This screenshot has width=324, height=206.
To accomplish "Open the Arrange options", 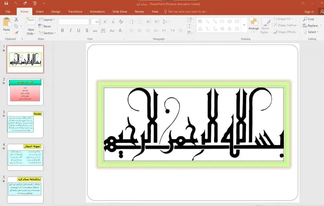I will click(254, 25).
